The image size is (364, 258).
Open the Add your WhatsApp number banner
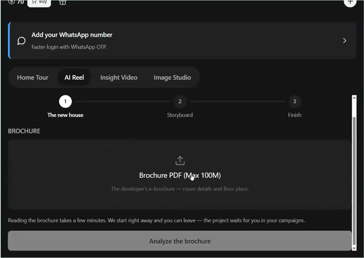[x=182, y=40]
